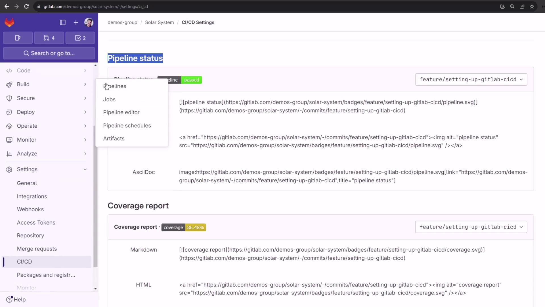This screenshot has height=307, width=545.
Task: Select Pipeline editor from Build flyout
Action: click(121, 112)
